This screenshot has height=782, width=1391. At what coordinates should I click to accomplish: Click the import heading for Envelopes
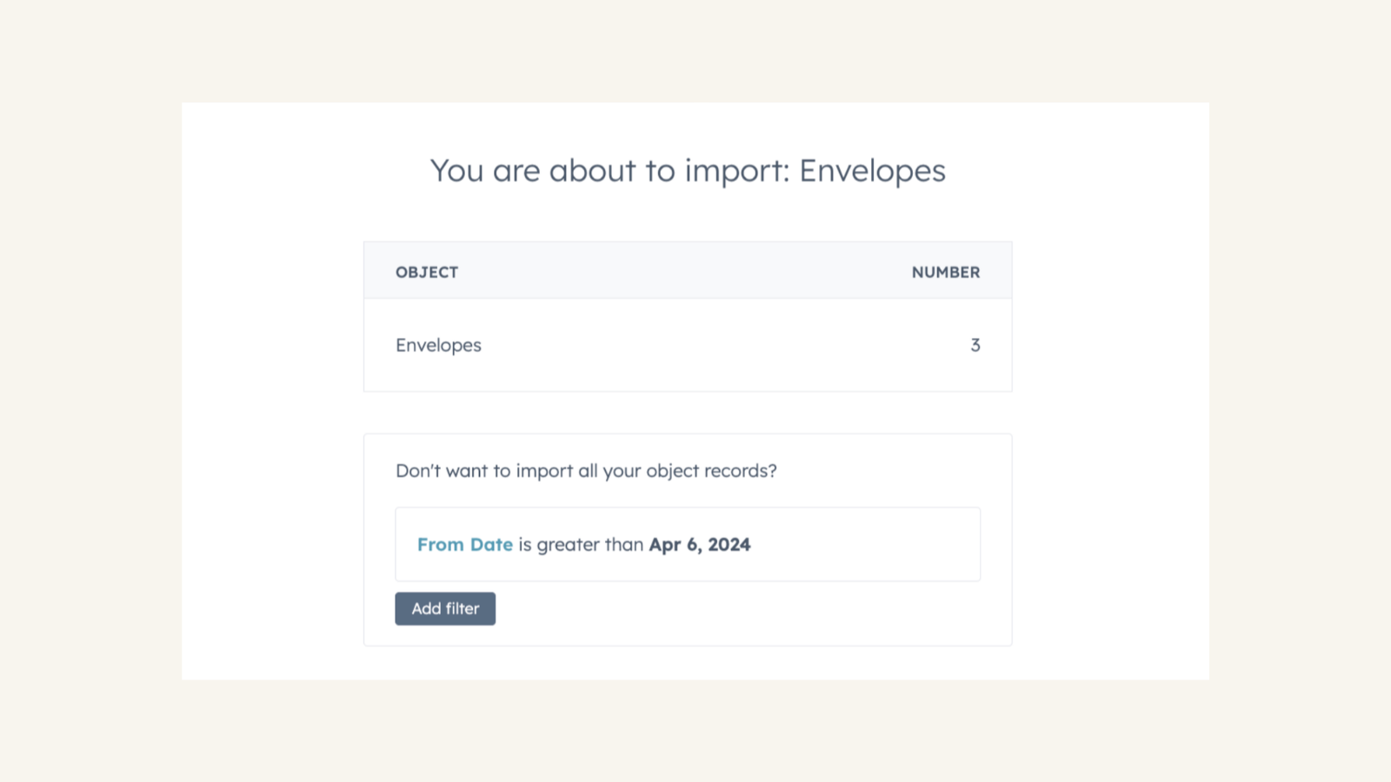(x=687, y=171)
